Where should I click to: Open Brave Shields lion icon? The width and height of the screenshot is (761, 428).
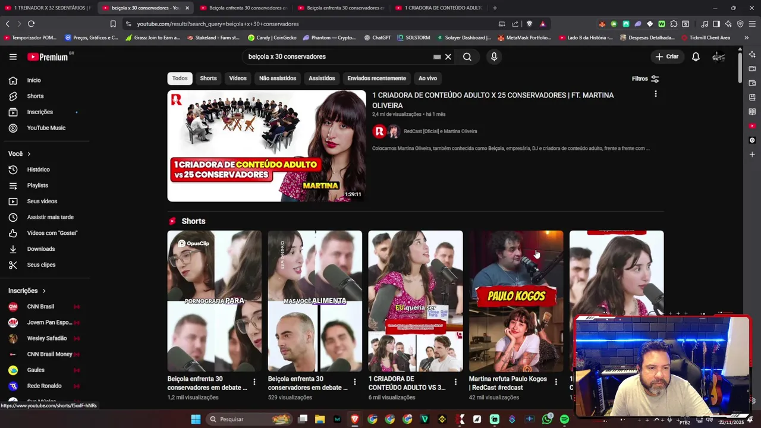point(529,24)
